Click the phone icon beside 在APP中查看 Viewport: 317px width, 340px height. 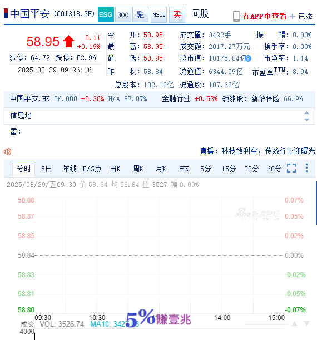(236, 16)
